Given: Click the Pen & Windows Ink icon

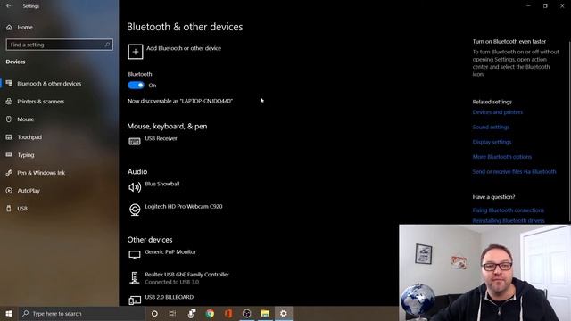Looking at the screenshot, I should click(x=9, y=173).
